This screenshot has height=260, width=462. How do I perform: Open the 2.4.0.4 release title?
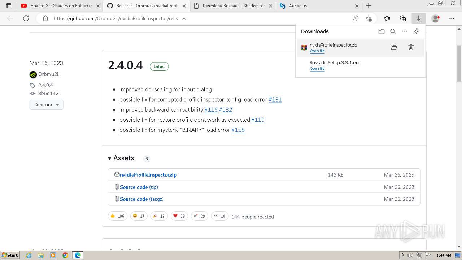click(x=125, y=65)
